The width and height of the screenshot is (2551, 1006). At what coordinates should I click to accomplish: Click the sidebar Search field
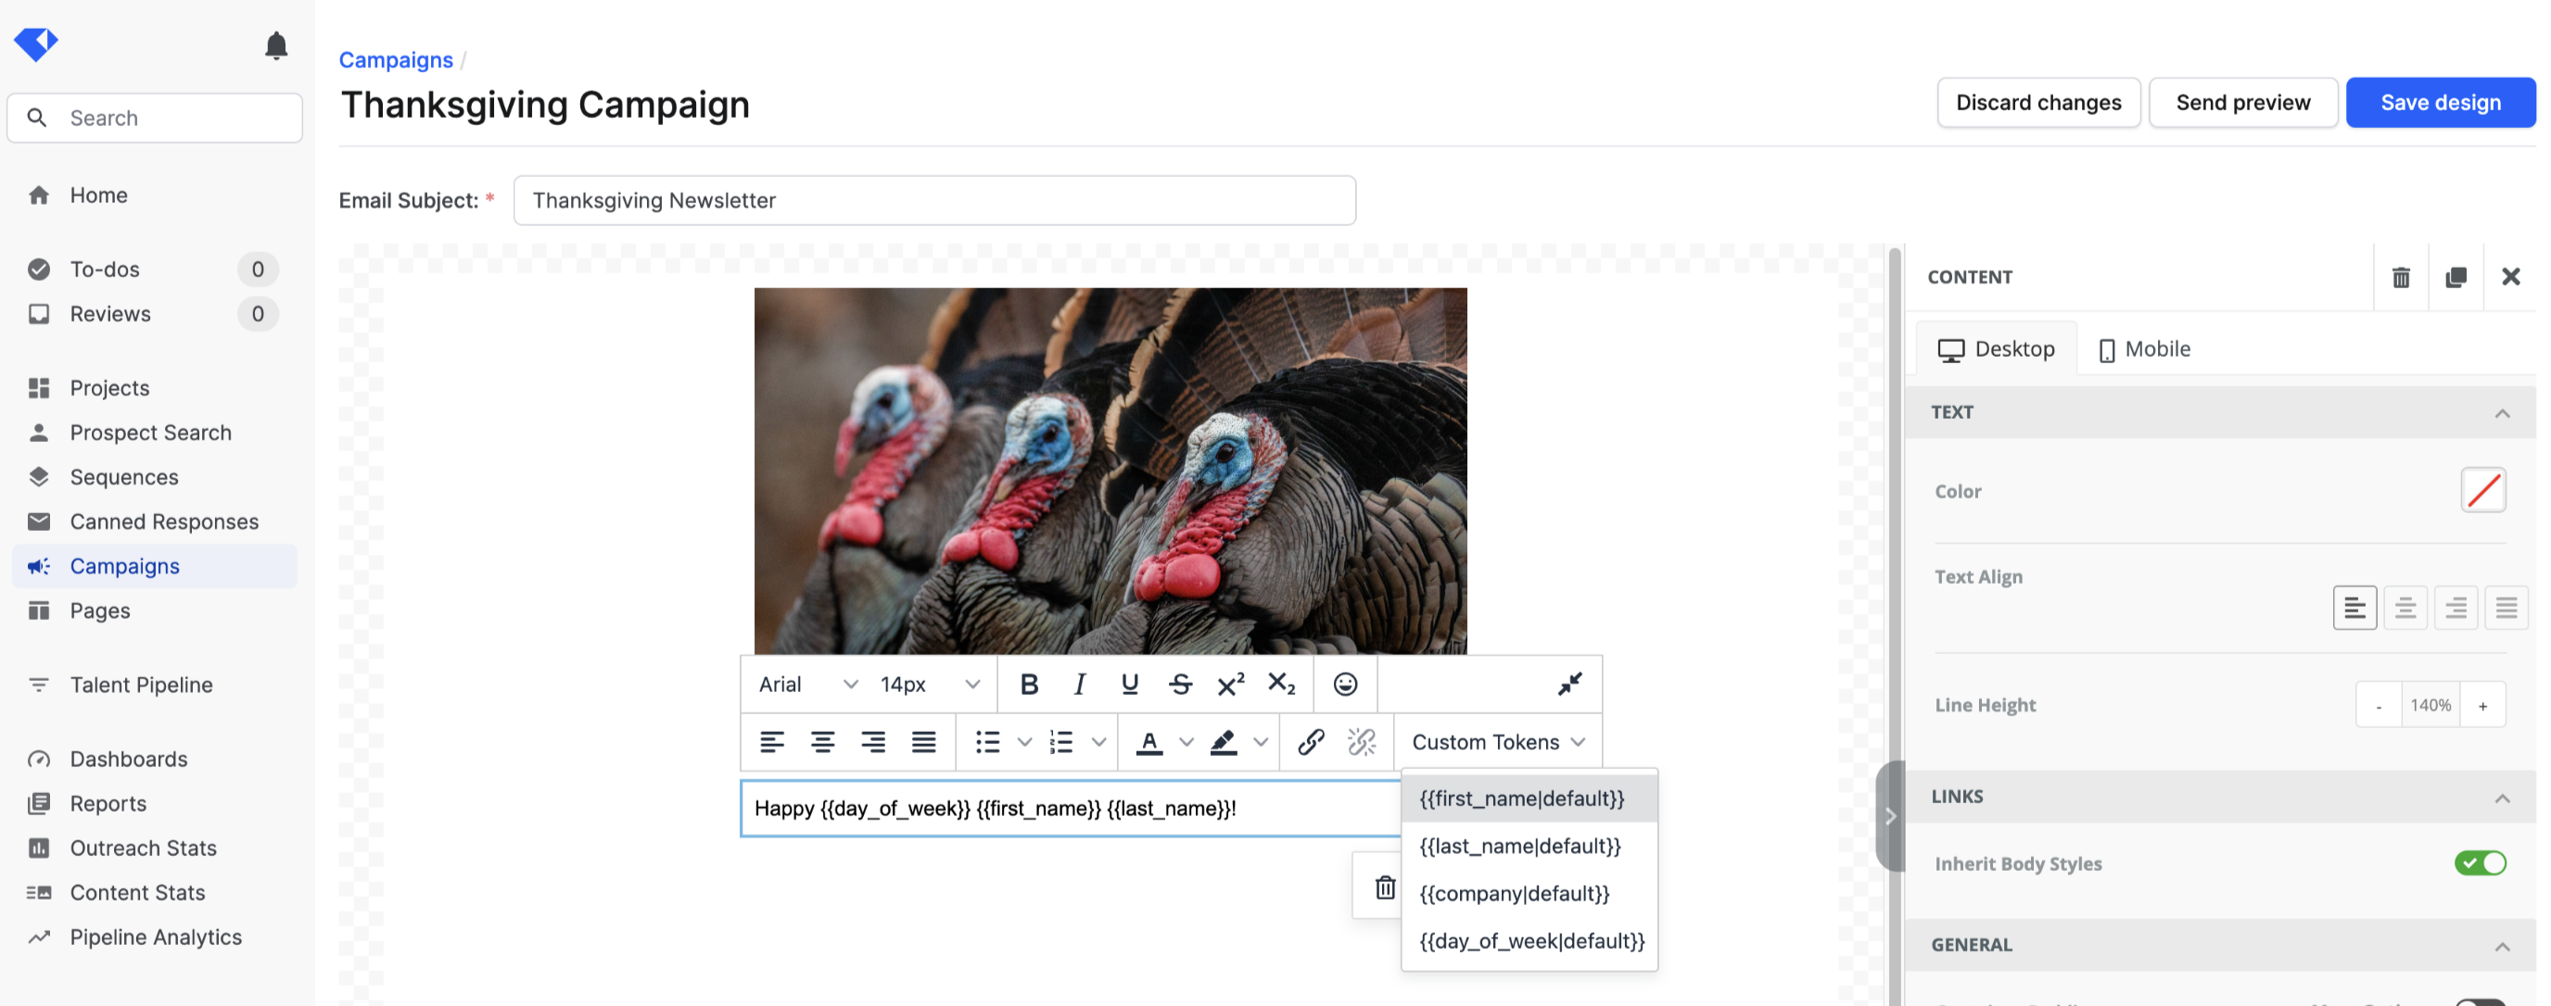click(x=155, y=118)
